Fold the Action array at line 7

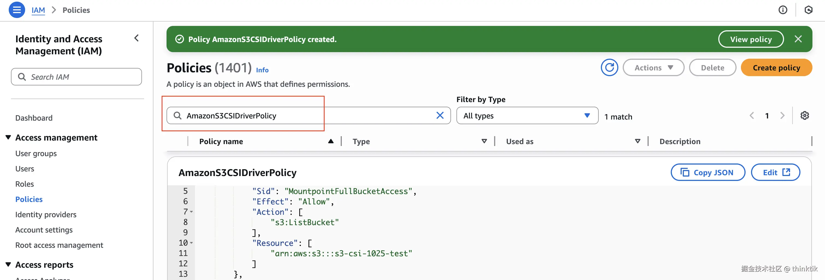(x=191, y=212)
